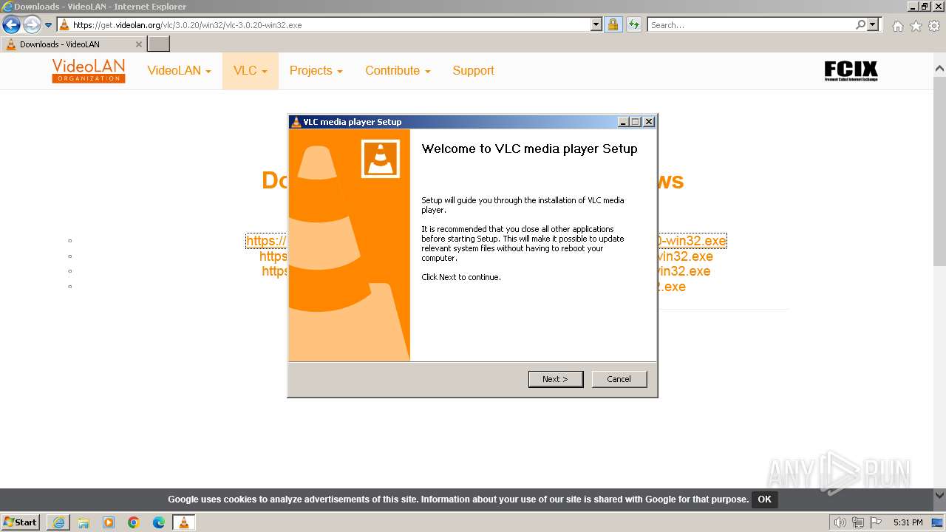Open the Projects navigation menu
The width and height of the screenshot is (946, 532).
pos(316,71)
